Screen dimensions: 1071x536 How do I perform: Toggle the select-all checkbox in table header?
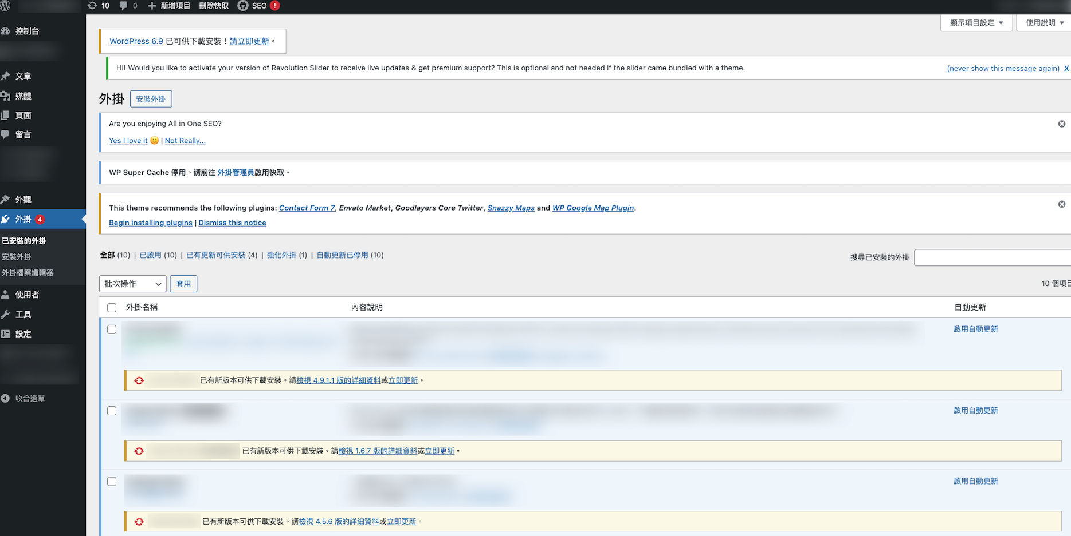(x=112, y=308)
